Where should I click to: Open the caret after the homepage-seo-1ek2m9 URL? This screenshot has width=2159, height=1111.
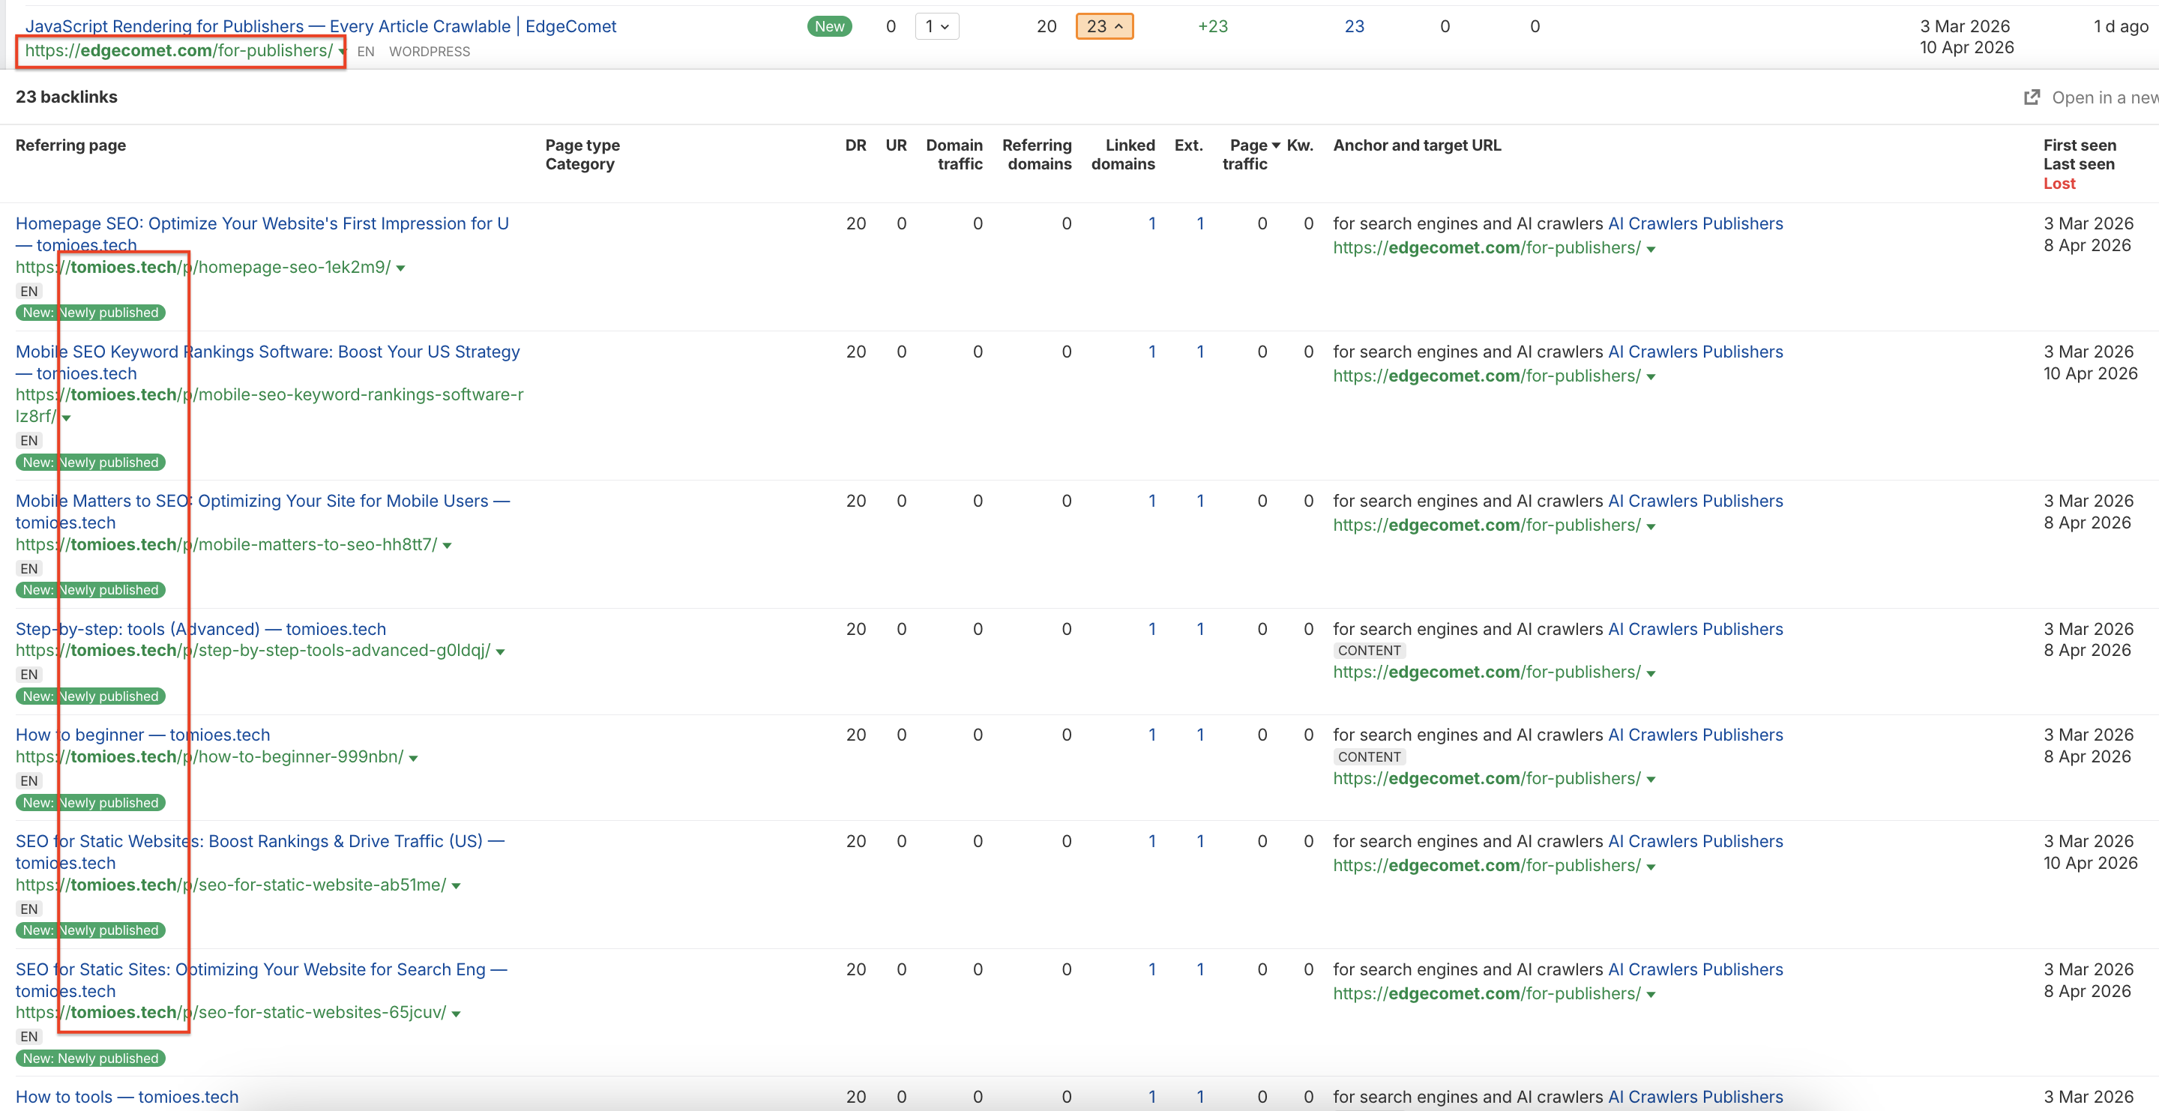[400, 268]
